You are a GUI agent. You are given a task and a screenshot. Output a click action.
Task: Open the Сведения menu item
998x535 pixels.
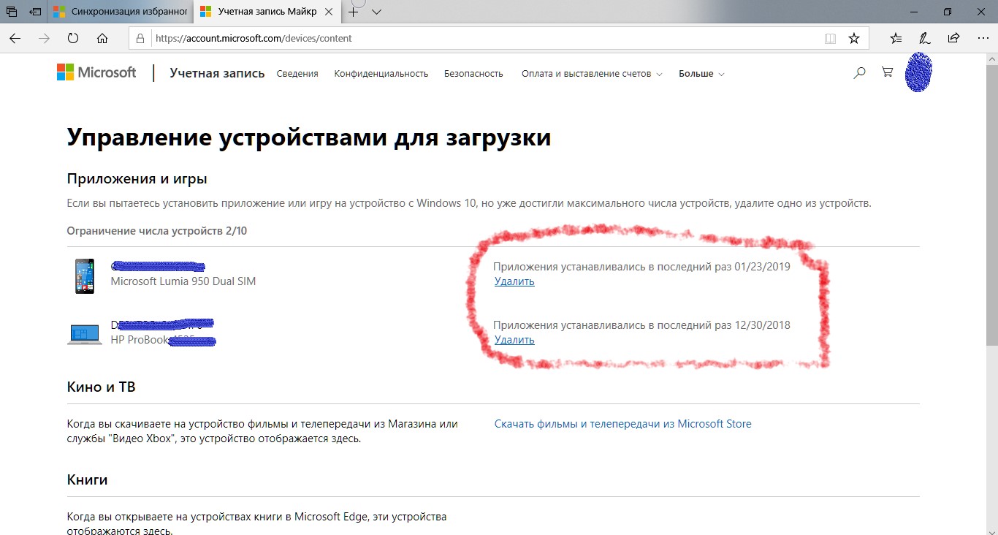(x=297, y=74)
